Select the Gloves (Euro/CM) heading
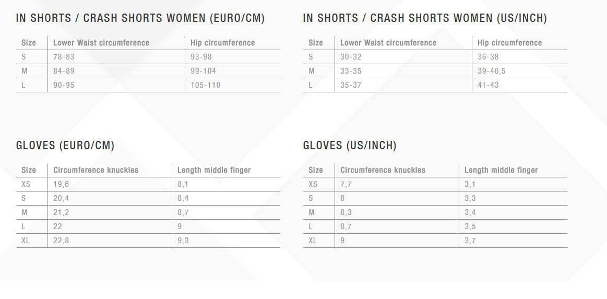 pyautogui.click(x=65, y=146)
